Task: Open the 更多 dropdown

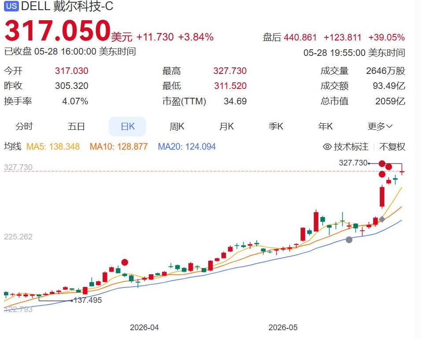Action: tap(380, 126)
